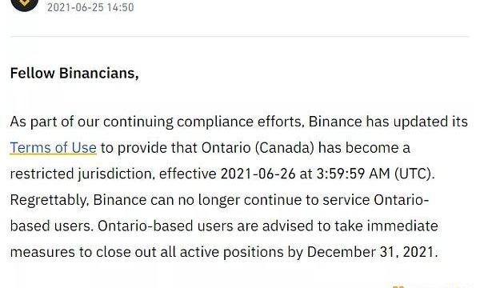This screenshot has height=288, width=480.
Task: Click the word Regrettably
Action: [50, 200]
